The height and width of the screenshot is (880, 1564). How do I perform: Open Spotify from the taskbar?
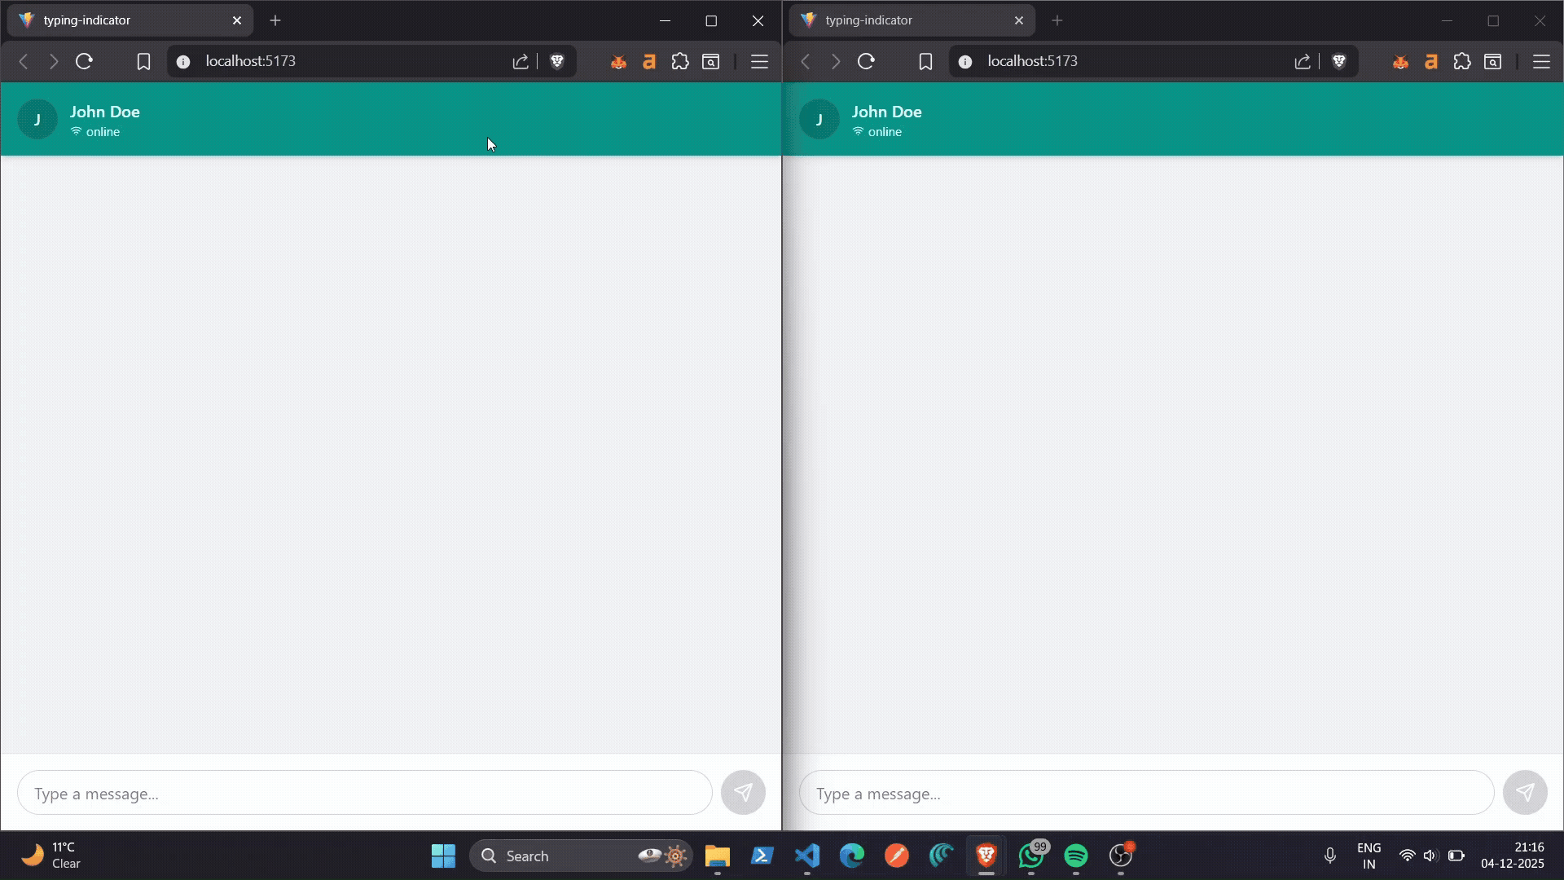click(x=1075, y=856)
